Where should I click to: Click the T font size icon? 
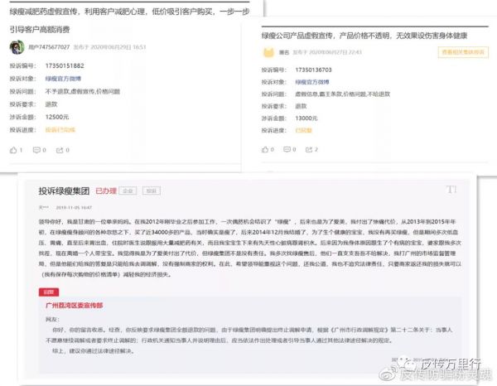451,190
